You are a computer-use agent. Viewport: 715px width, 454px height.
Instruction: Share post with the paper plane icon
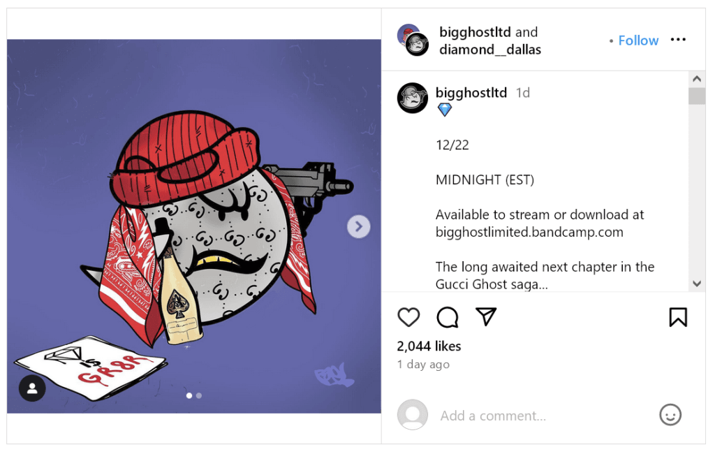tap(486, 316)
